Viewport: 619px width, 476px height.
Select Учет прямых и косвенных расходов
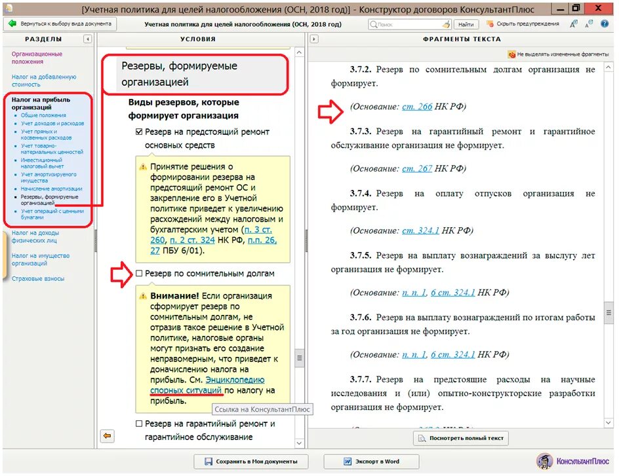[x=46, y=134]
